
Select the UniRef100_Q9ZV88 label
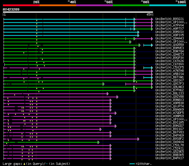170,97
